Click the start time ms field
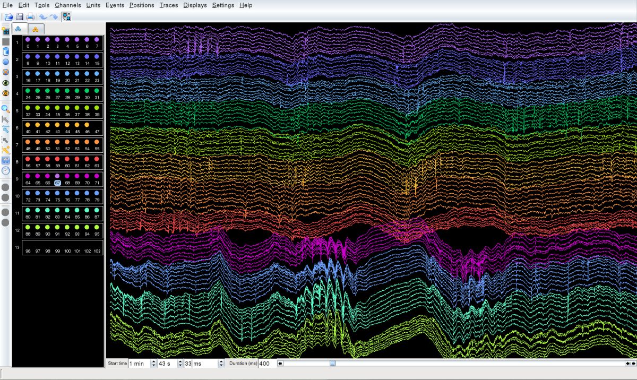Image resolution: width=637 pixels, height=380 pixels. coord(201,364)
